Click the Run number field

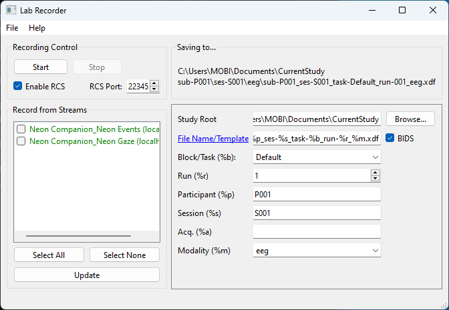(312, 176)
